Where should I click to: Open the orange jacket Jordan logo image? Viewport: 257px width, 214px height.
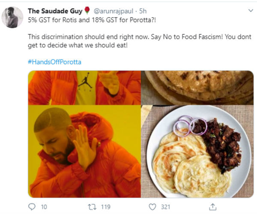tap(84, 87)
